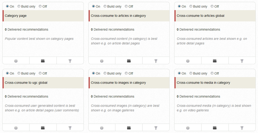Click the Category page title bar
This screenshot has height=133, width=258.
coord(43,15)
